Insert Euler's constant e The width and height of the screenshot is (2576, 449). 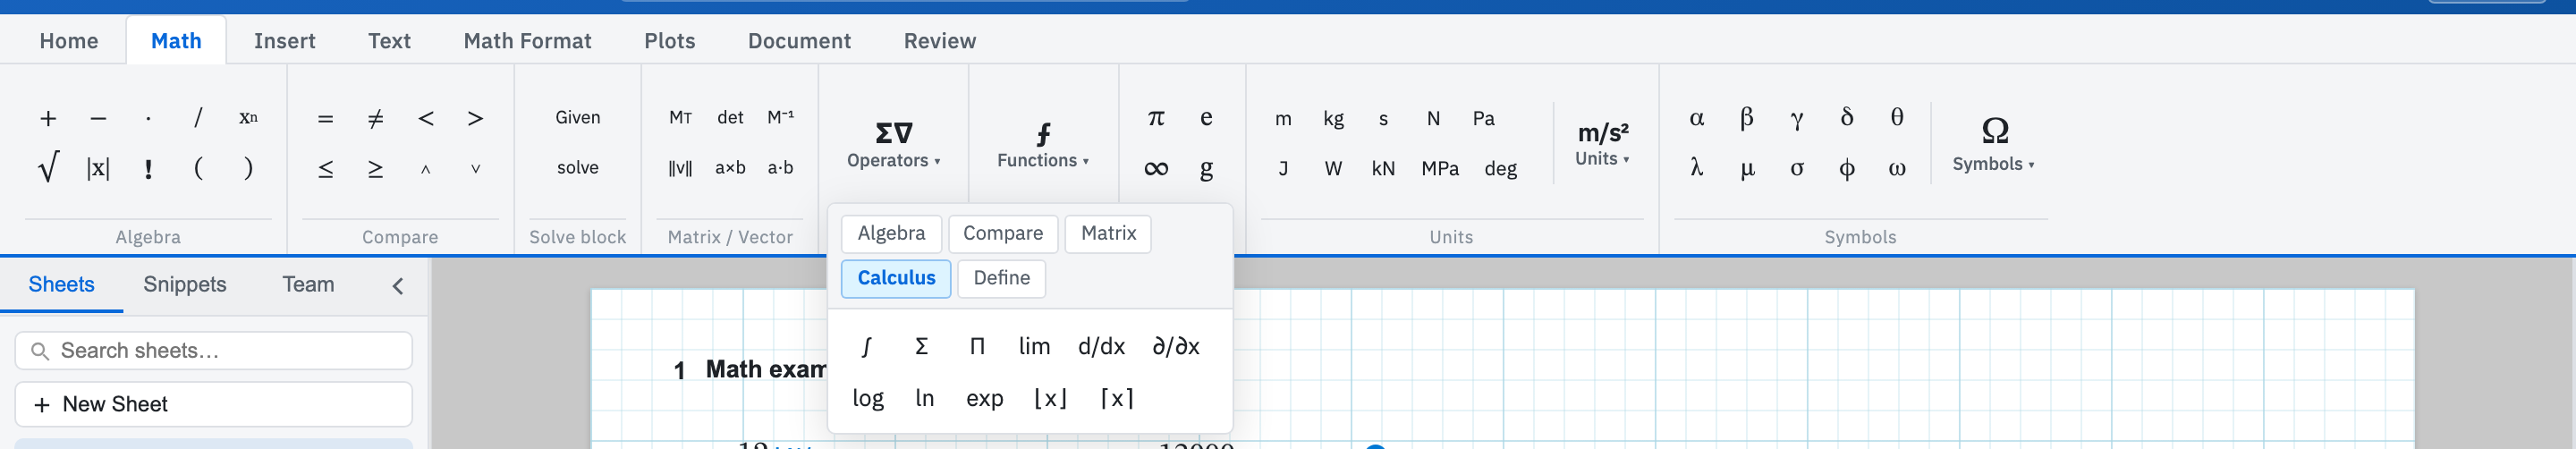tap(1206, 118)
